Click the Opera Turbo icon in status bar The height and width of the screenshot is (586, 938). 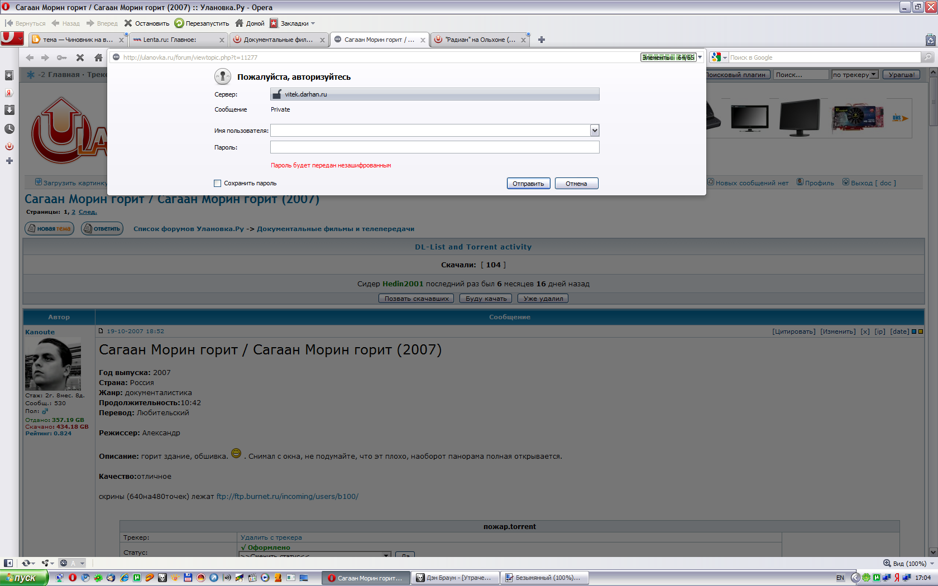64,563
